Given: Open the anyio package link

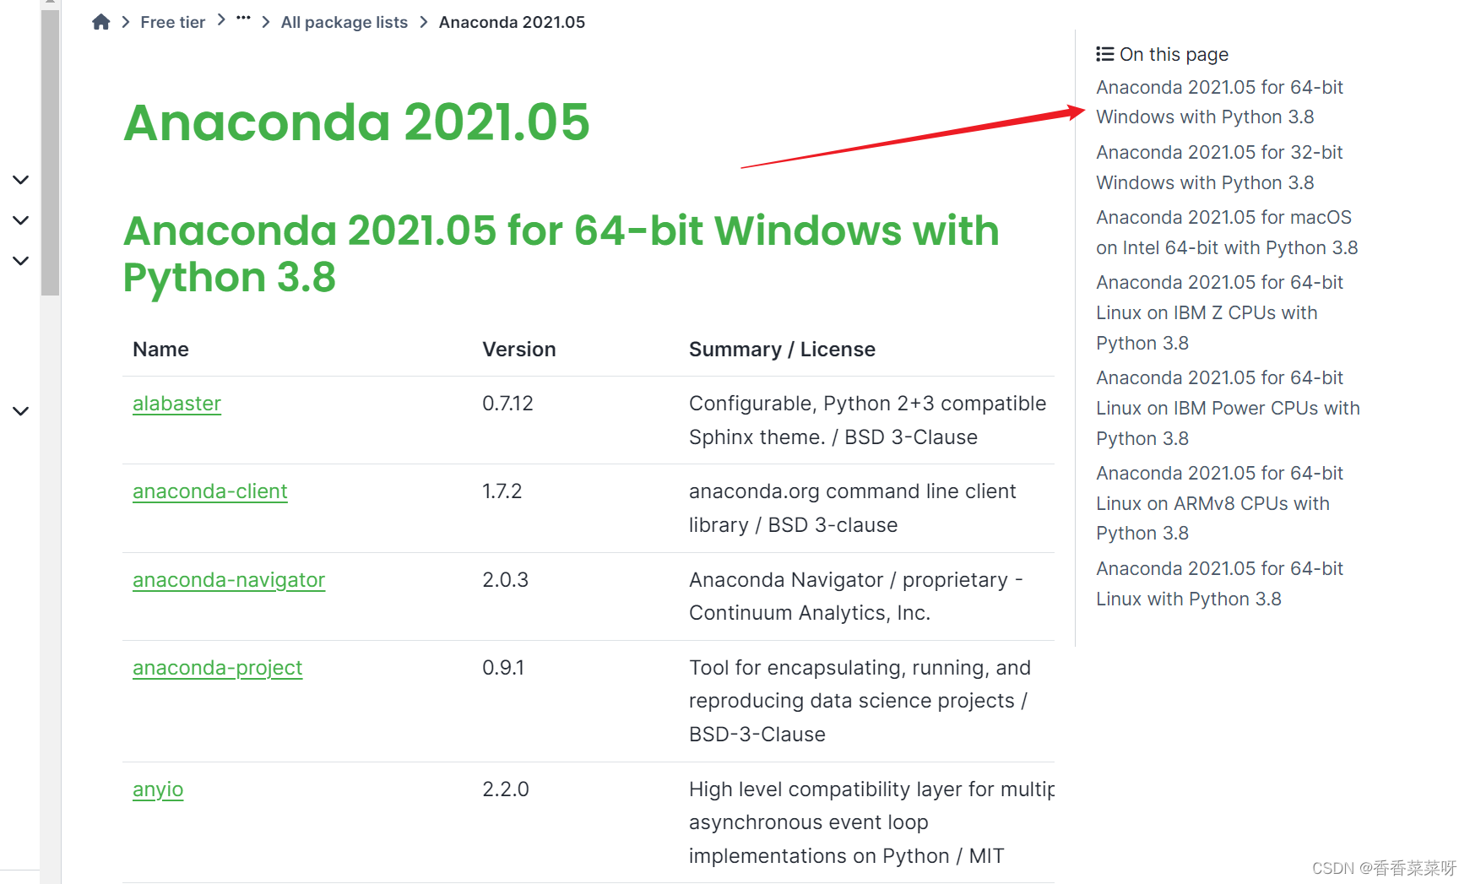Looking at the screenshot, I should 158,789.
